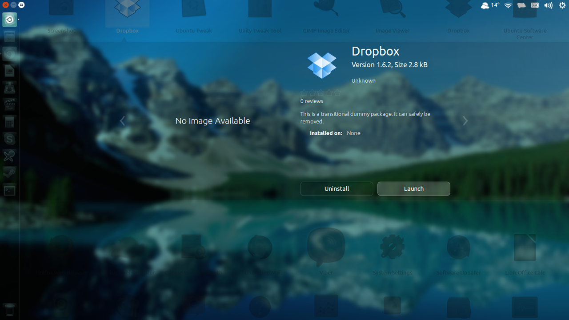Open the mail envelope indicator
The image size is (569, 320).
point(535,5)
